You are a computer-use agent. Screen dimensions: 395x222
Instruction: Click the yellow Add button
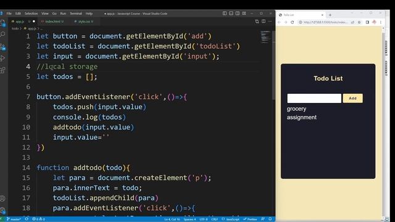click(352, 99)
